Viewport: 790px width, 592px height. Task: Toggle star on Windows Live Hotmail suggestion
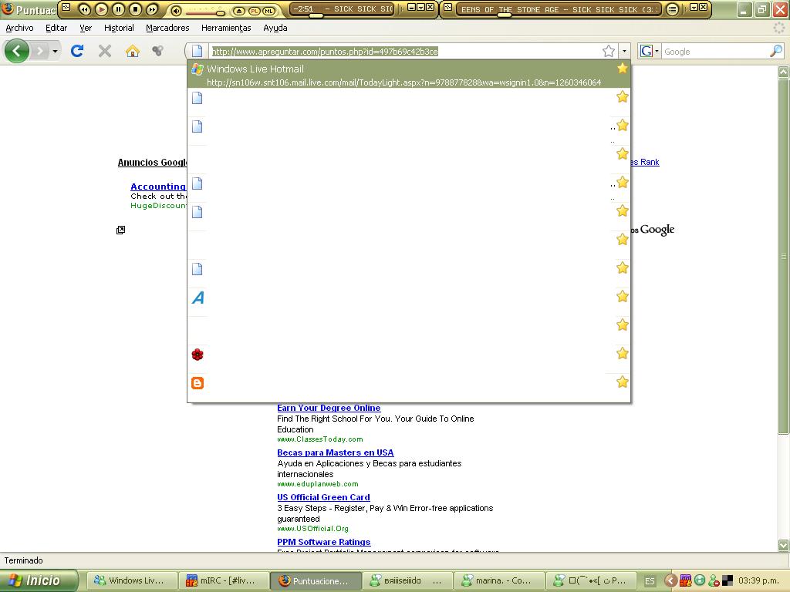point(622,68)
